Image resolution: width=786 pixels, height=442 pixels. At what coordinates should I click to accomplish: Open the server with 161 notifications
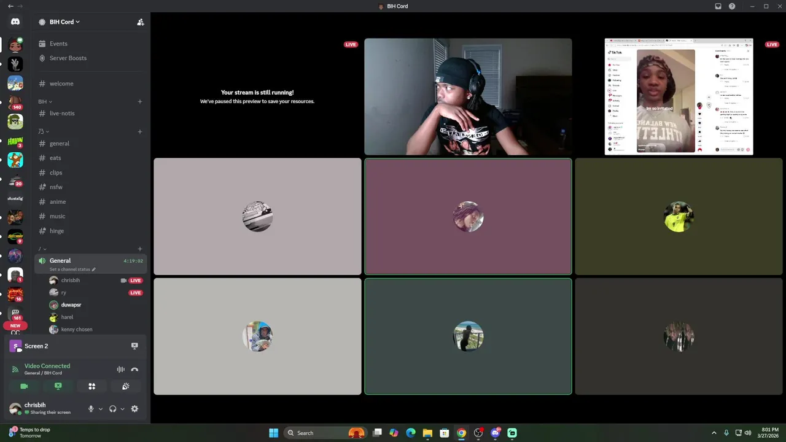(15, 314)
